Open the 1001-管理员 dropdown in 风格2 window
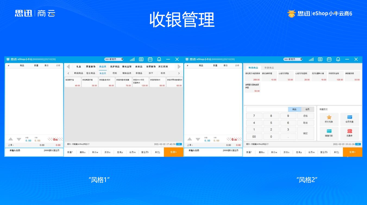The height and width of the screenshot is (205, 367). [x=293, y=59]
